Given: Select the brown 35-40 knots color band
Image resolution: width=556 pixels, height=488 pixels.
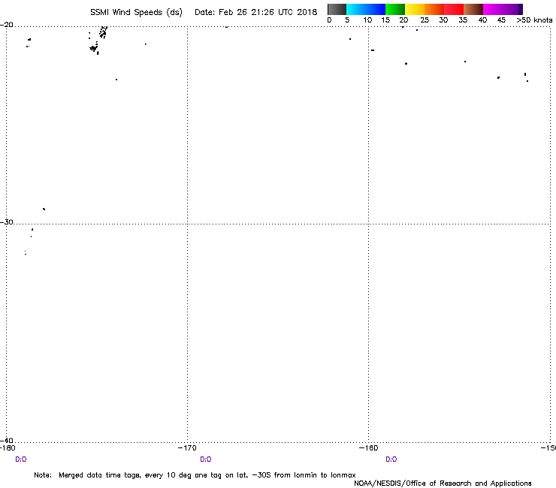Looking at the screenshot, I should tap(473, 10).
